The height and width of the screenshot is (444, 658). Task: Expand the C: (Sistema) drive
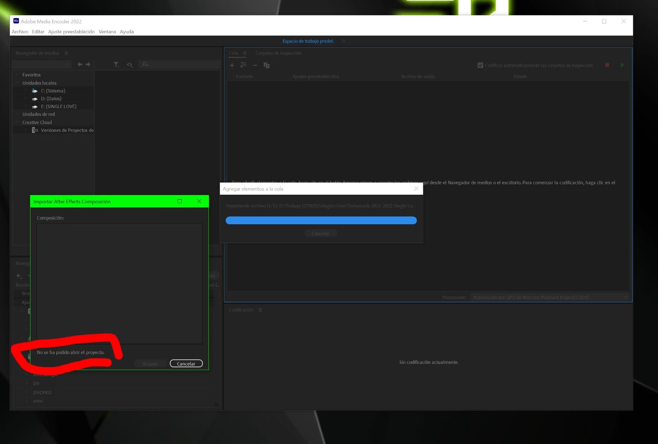click(25, 90)
